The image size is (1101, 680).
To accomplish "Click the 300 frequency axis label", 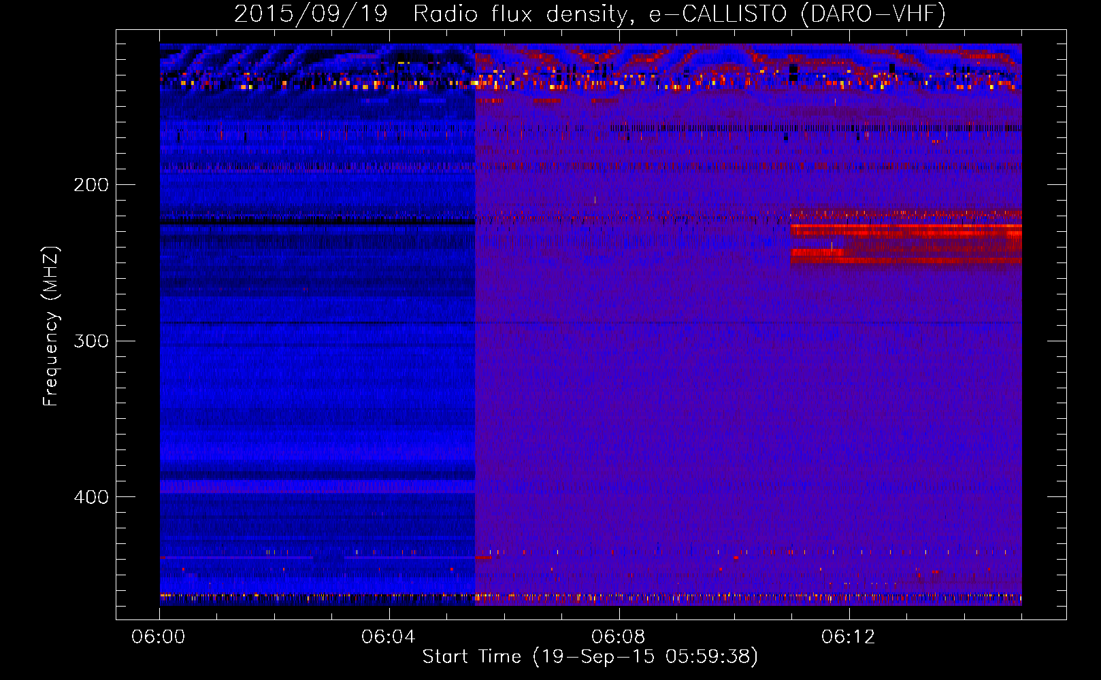I will [91, 341].
